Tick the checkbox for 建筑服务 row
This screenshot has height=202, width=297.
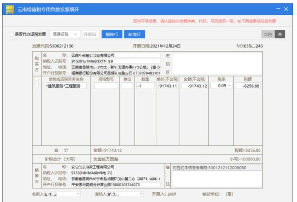[x=37, y=85]
